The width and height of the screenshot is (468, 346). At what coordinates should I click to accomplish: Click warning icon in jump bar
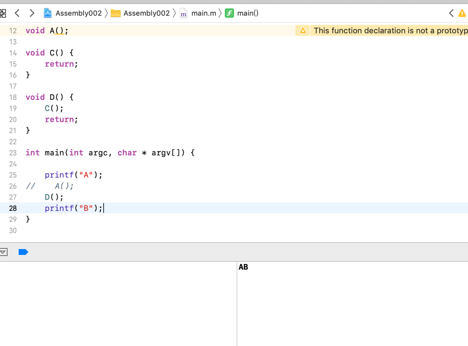pyautogui.click(x=462, y=13)
